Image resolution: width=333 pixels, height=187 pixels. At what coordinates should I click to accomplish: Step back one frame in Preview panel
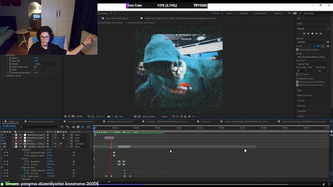pos(308,34)
